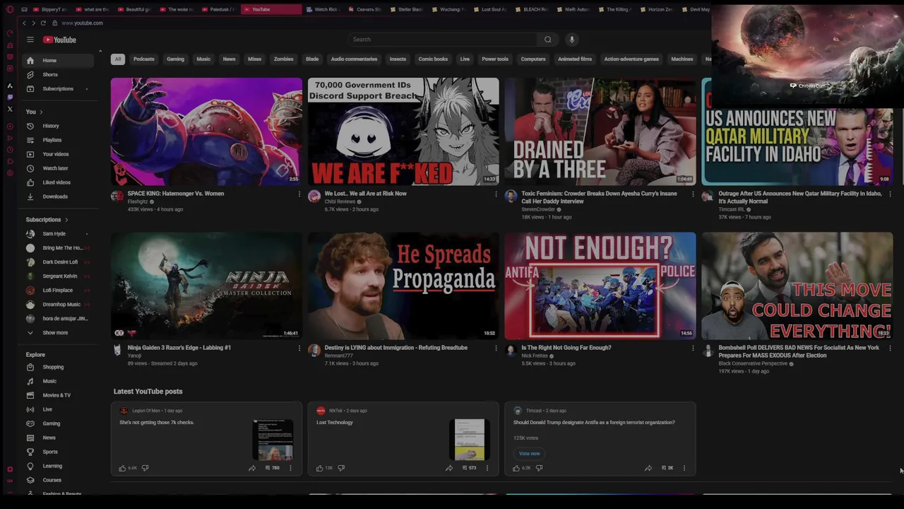The width and height of the screenshot is (904, 509).
Task: Open video title We Lost.. We All are at Risk Now
Action: pyautogui.click(x=365, y=194)
